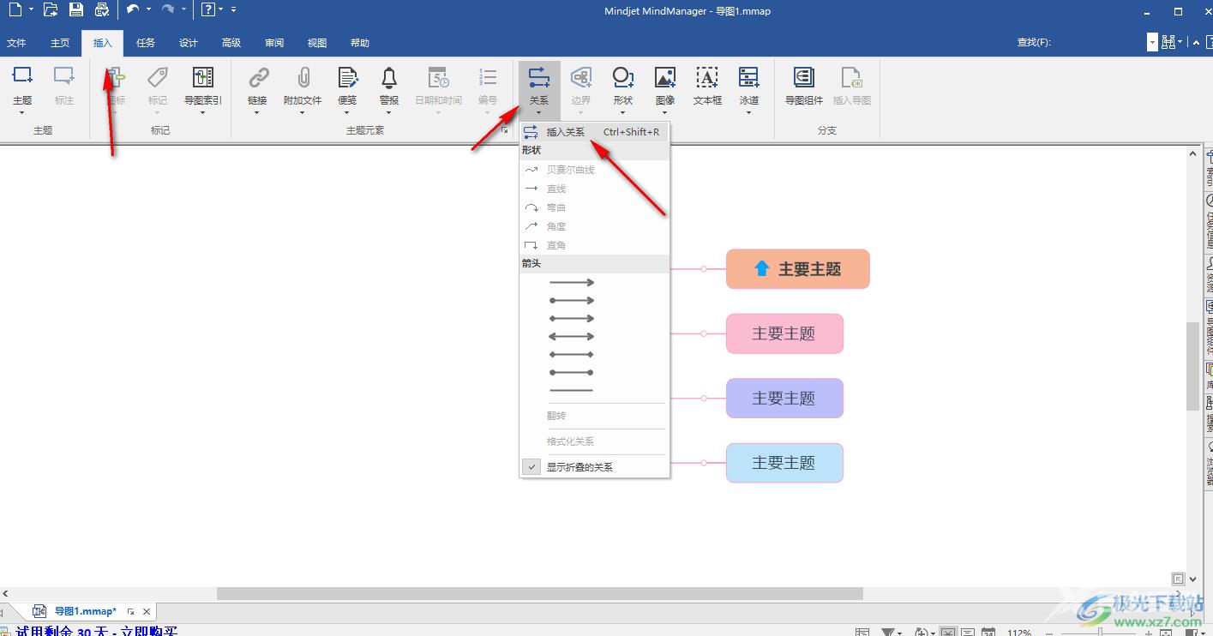The width and height of the screenshot is (1213, 636).
Task: Switch to the 主页 ribbon tab
Action: pyautogui.click(x=60, y=43)
